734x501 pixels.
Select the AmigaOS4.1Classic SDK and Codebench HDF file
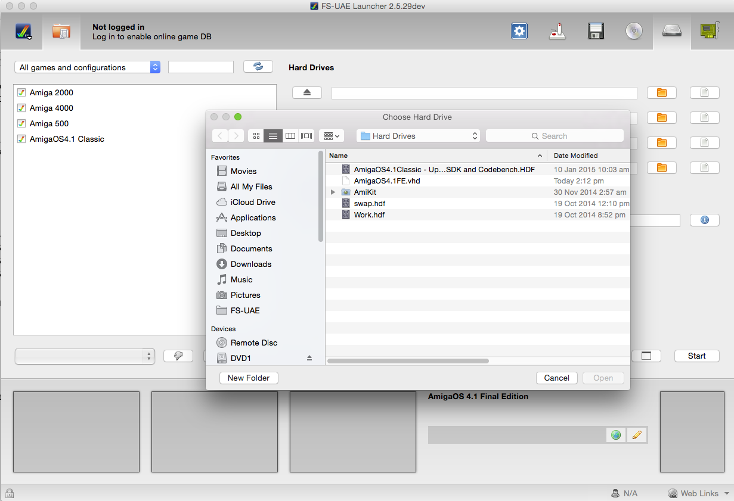click(x=478, y=169)
